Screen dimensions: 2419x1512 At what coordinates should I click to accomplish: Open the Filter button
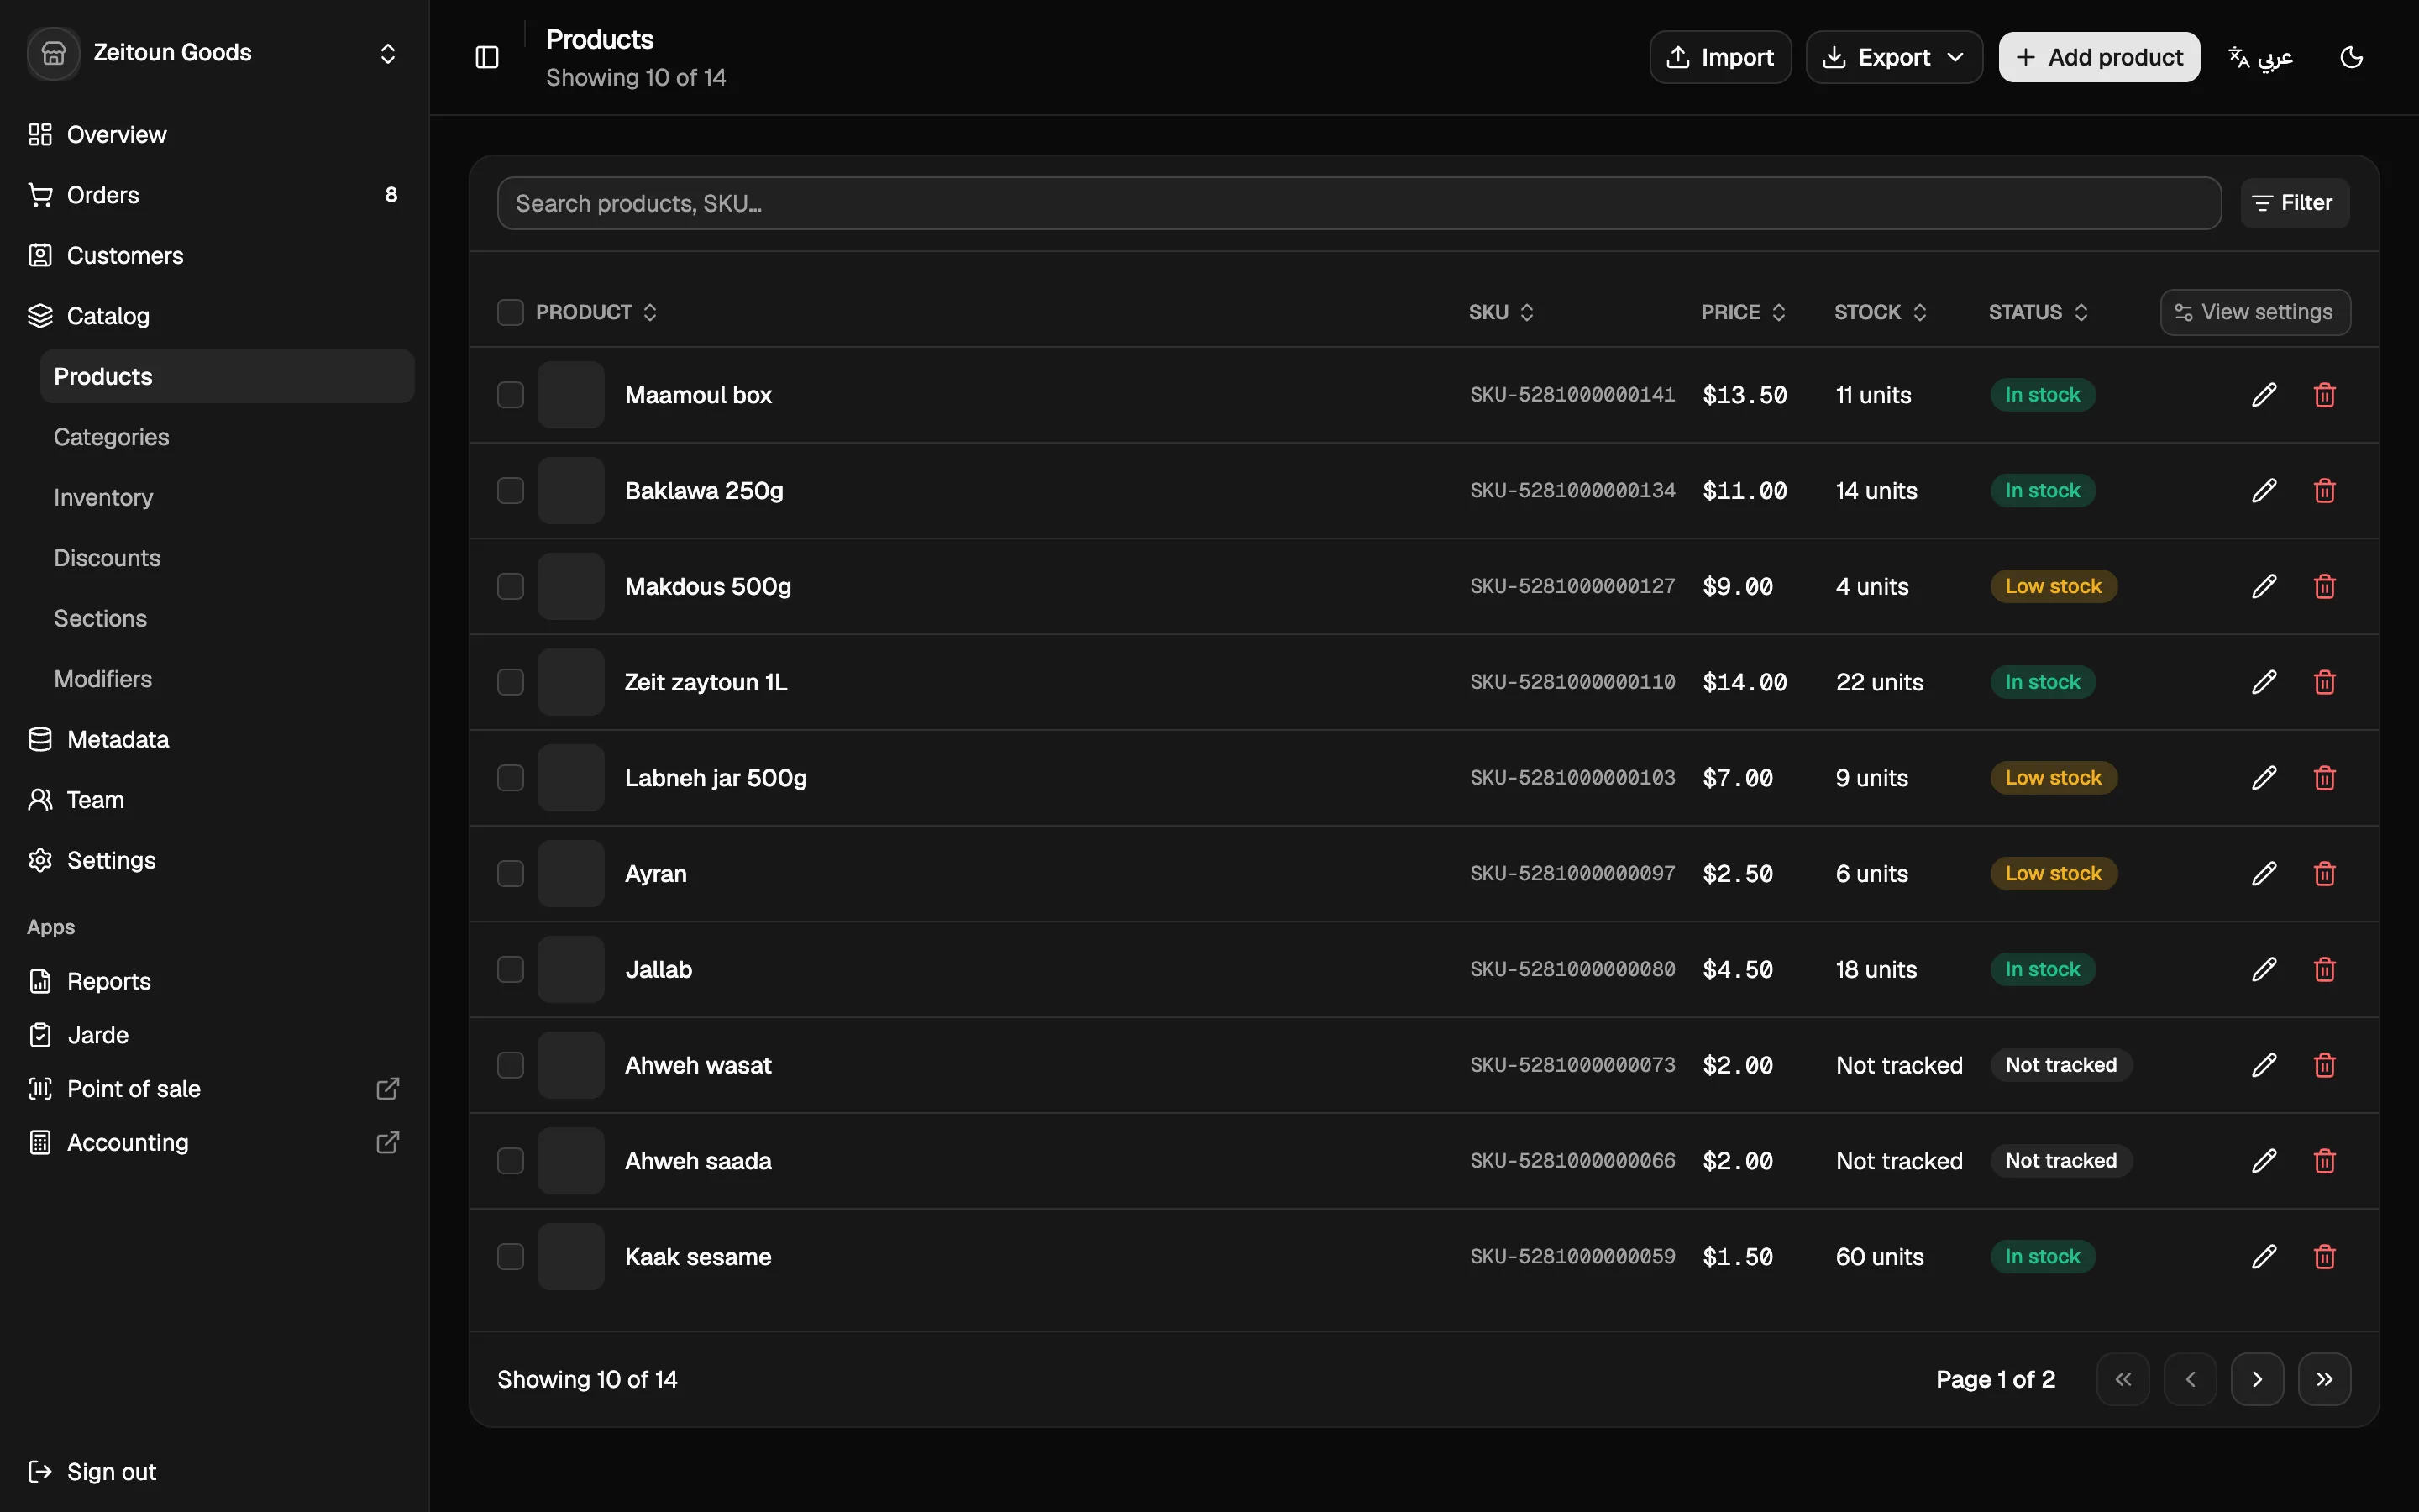pos(2293,203)
